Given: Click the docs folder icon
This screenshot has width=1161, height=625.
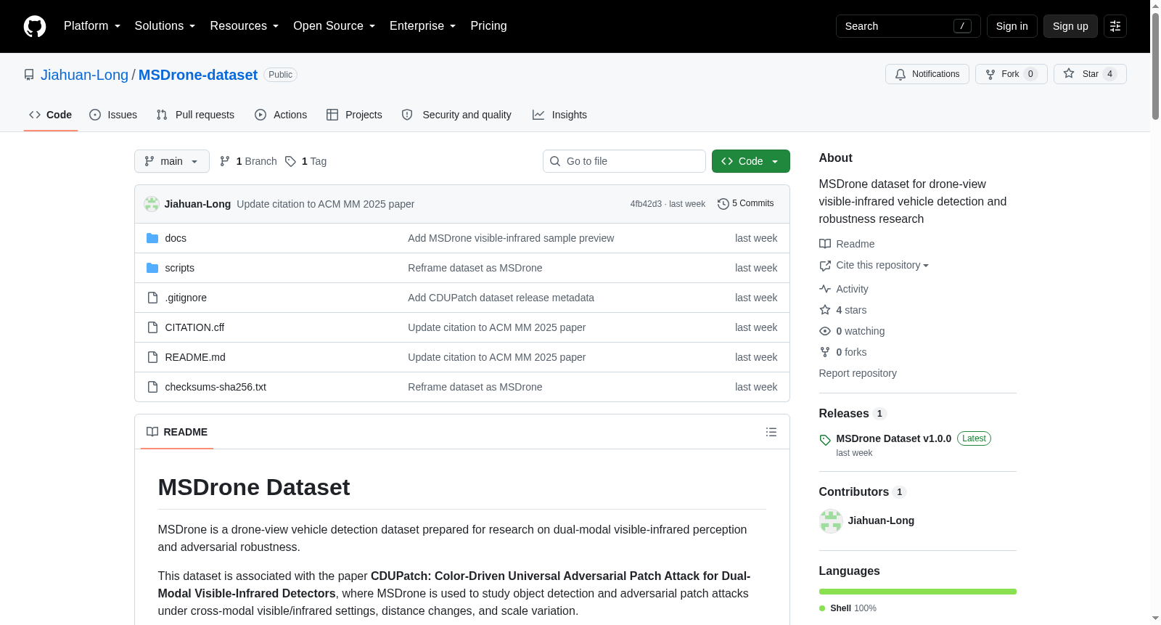Looking at the screenshot, I should click(152, 238).
